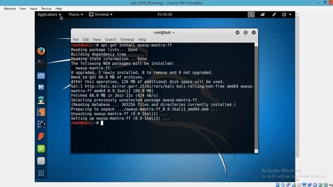The width and height of the screenshot is (333, 187).
Task: Click VirtualBox shared folders status icon
Action: point(299,185)
